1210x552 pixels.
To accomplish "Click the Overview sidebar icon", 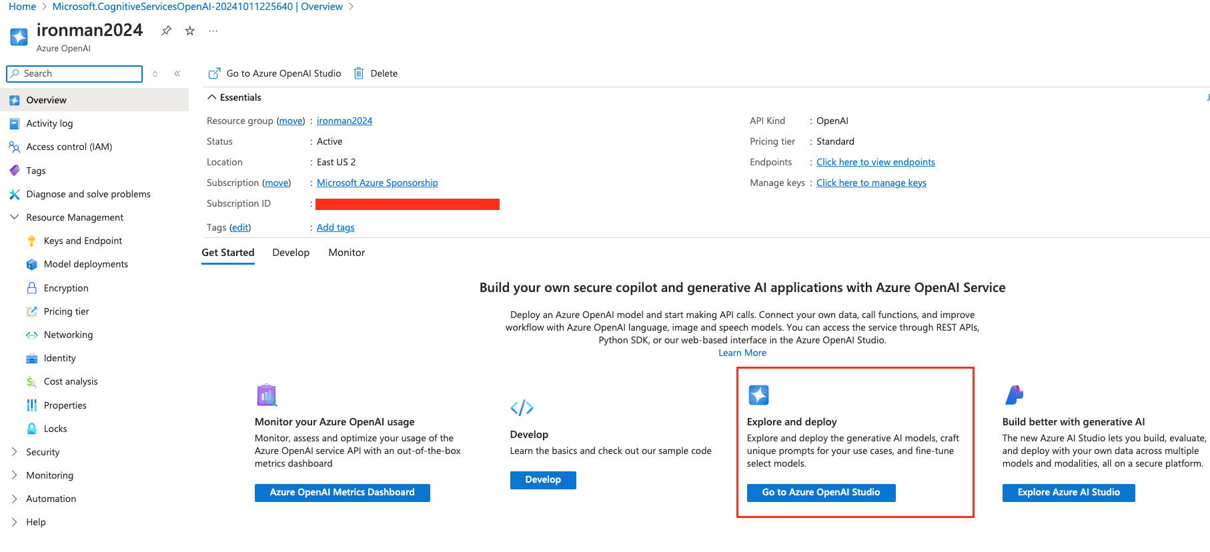I will tap(15, 100).
